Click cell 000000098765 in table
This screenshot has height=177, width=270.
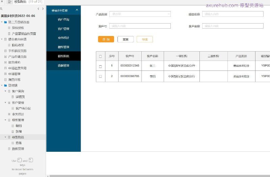[x=130, y=76]
